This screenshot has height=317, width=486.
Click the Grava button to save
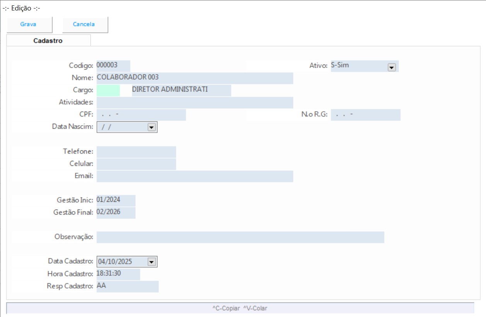point(29,24)
